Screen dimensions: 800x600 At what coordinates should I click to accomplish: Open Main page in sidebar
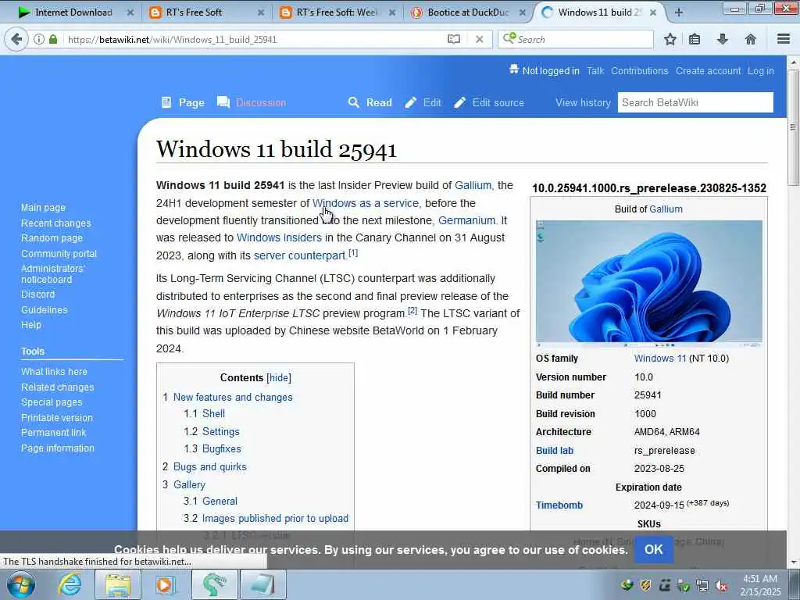point(44,208)
